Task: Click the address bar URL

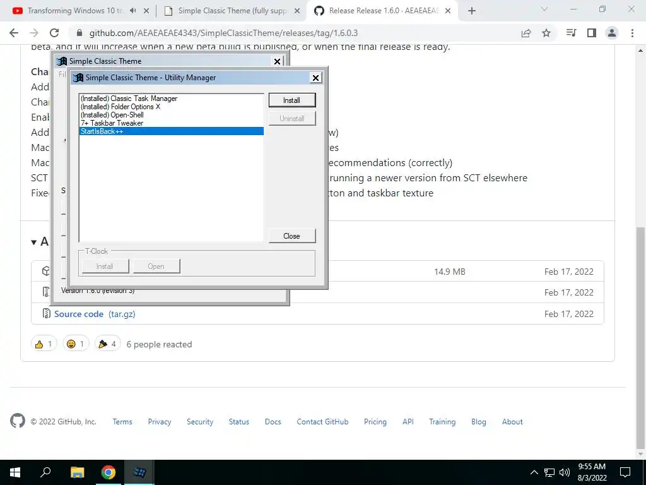Action: 224,33
